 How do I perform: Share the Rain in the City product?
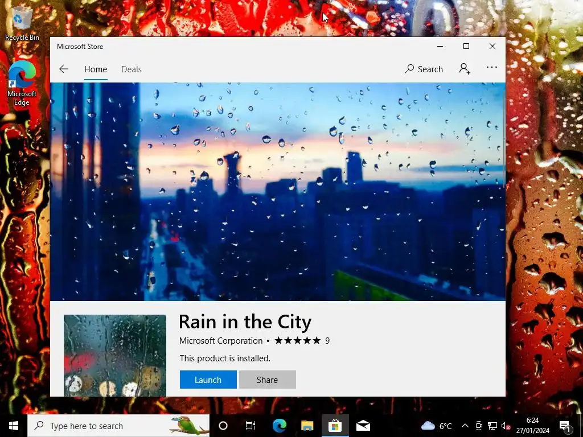268,380
